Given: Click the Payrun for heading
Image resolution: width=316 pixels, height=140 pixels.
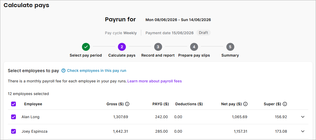Looking at the screenshot, I should [x=120, y=19].
